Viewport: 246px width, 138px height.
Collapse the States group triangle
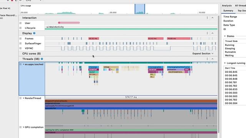tap(224, 36)
